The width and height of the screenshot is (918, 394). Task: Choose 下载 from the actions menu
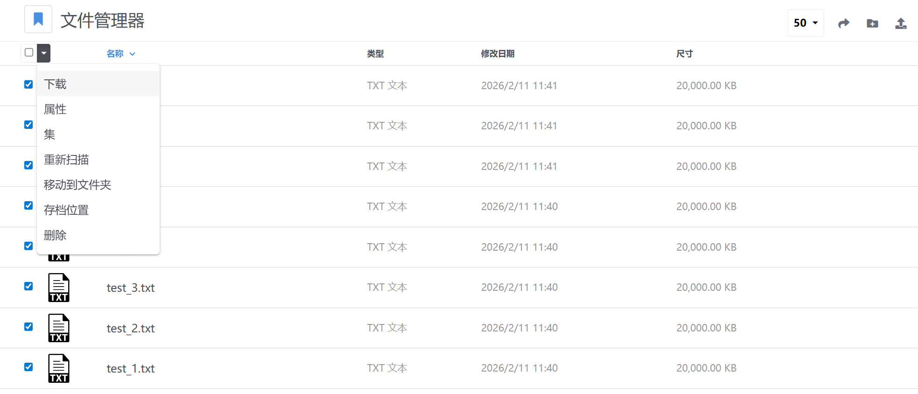[55, 84]
